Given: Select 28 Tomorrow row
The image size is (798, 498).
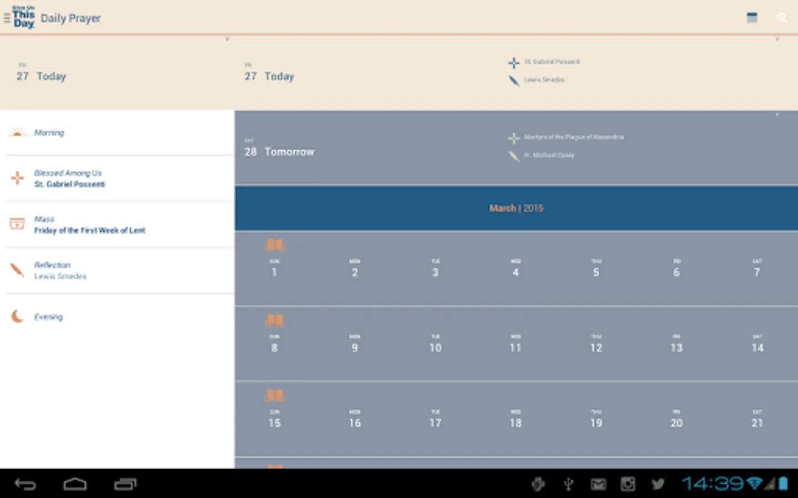Looking at the screenshot, I should 516,148.
